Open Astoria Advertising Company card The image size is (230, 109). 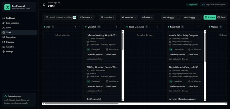(185, 47)
